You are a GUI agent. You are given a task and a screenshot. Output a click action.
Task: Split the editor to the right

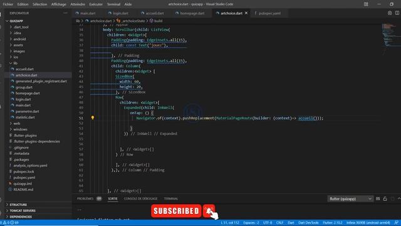[397, 13]
